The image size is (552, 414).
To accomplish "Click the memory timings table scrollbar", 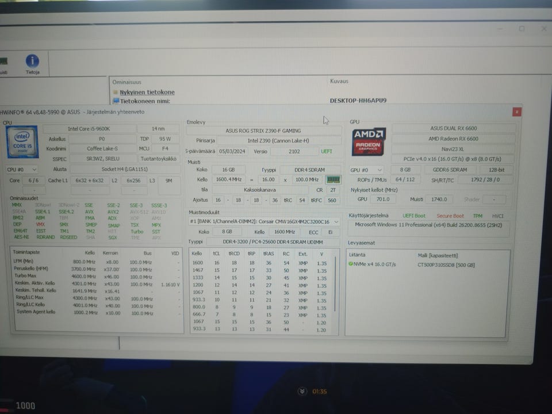I will click(x=335, y=285).
